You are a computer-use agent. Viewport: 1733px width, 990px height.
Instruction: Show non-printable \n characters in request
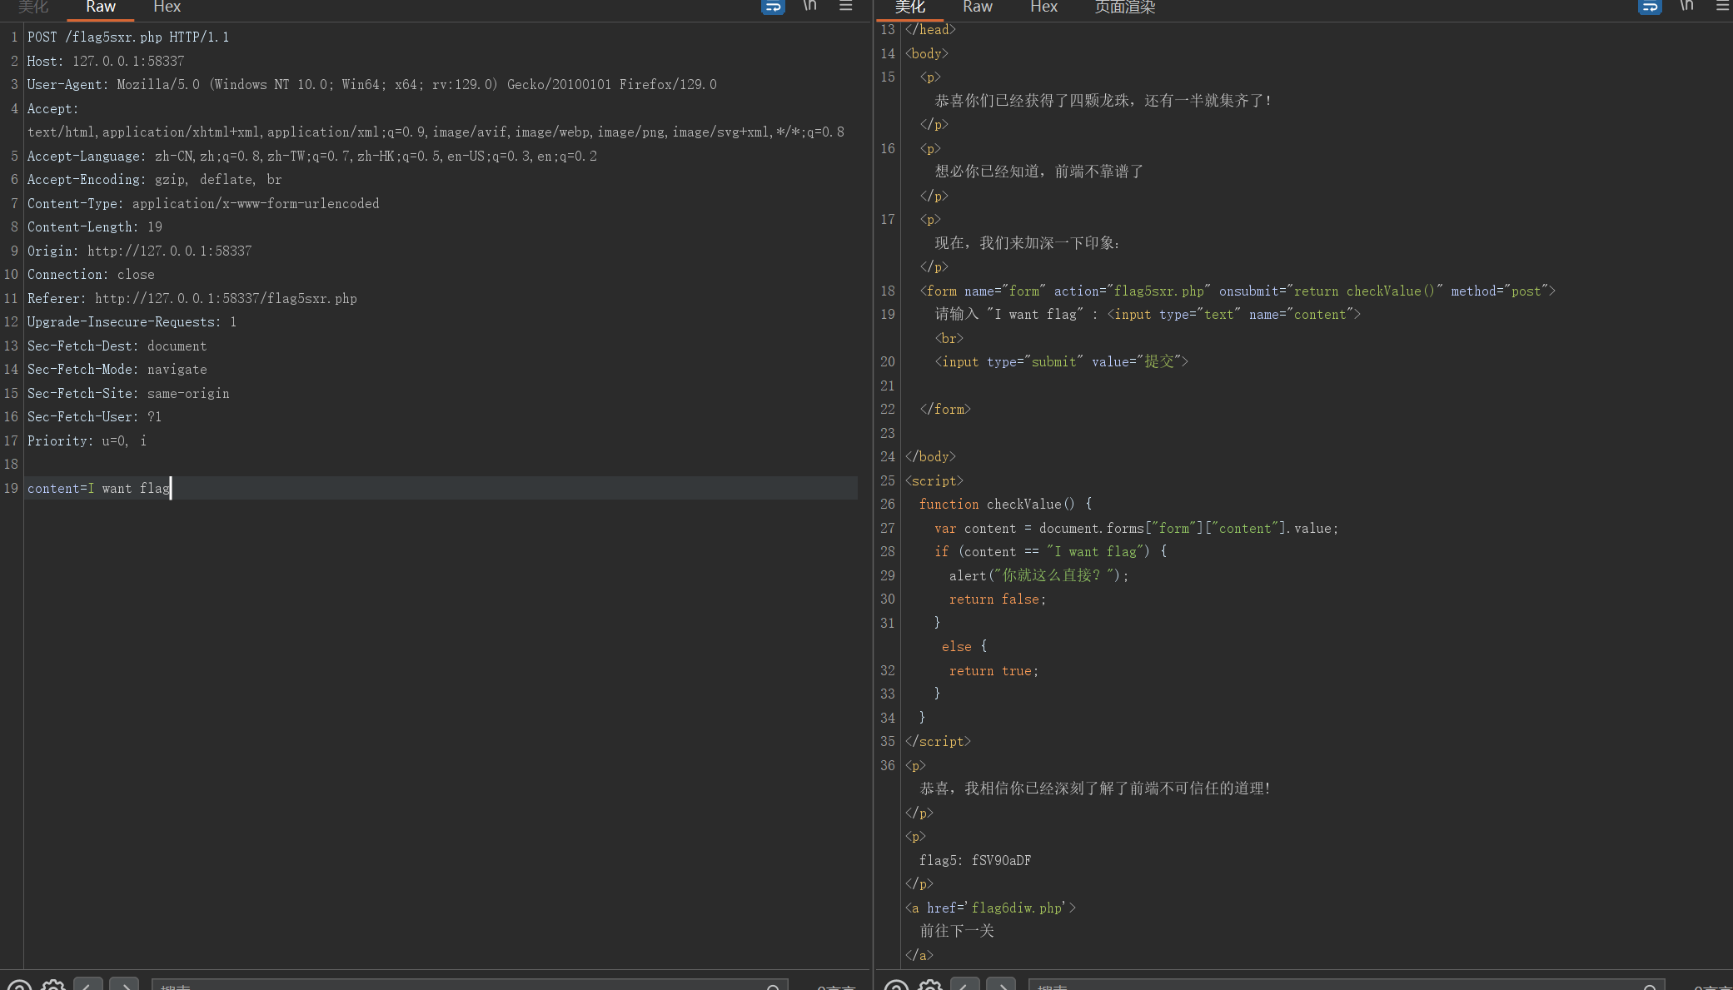[809, 6]
